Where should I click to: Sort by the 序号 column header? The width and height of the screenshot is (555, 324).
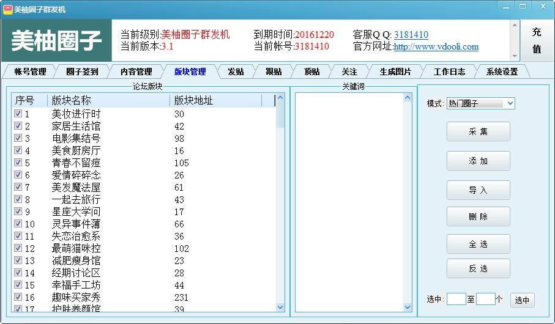pyautogui.click(x=30, y=100)
